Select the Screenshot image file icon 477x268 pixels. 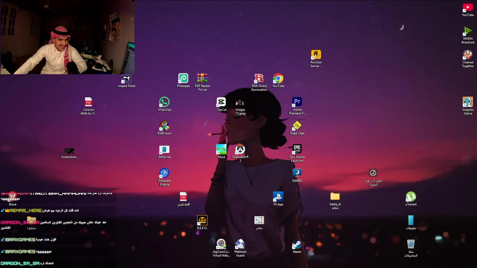tap(69, 153)
